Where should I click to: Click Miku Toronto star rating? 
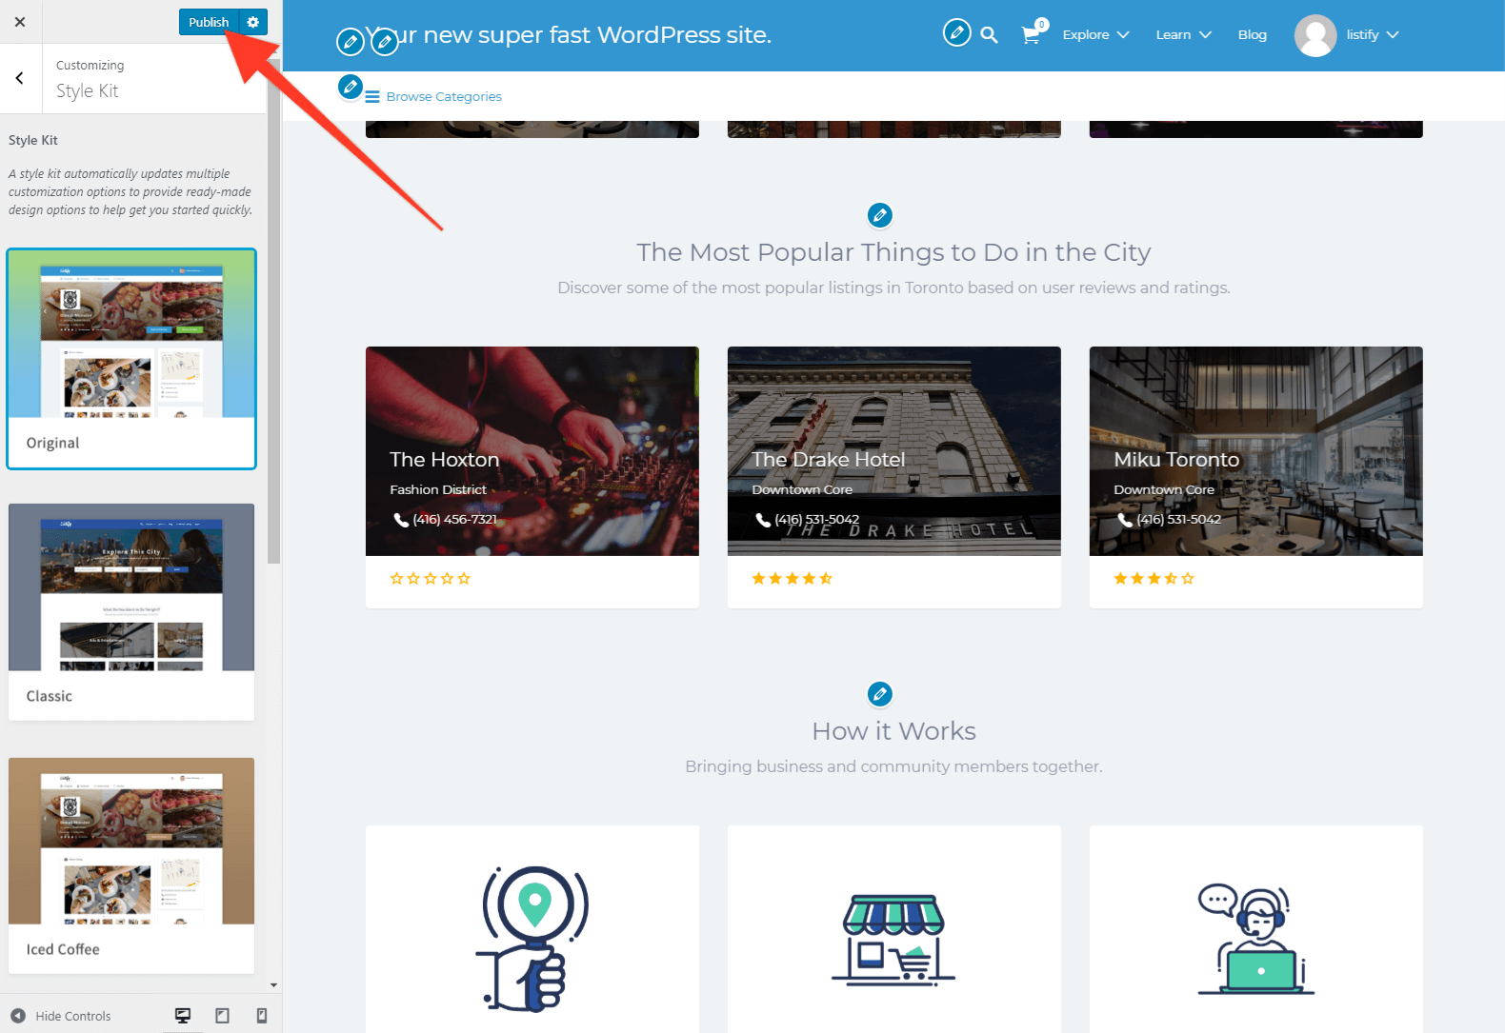(x=1154, y=579)
